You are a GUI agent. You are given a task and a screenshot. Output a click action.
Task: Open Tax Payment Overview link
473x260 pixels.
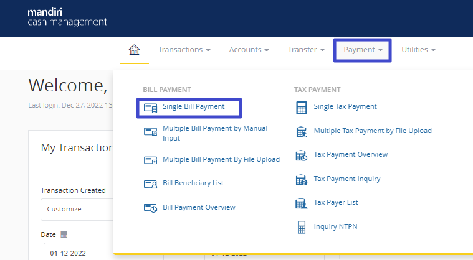351,154
